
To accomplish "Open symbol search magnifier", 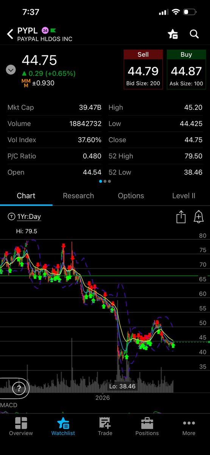I will 194,34.
